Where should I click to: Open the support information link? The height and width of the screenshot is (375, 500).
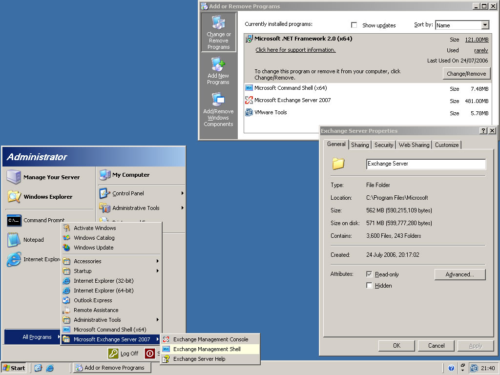(x=295, y=50)
